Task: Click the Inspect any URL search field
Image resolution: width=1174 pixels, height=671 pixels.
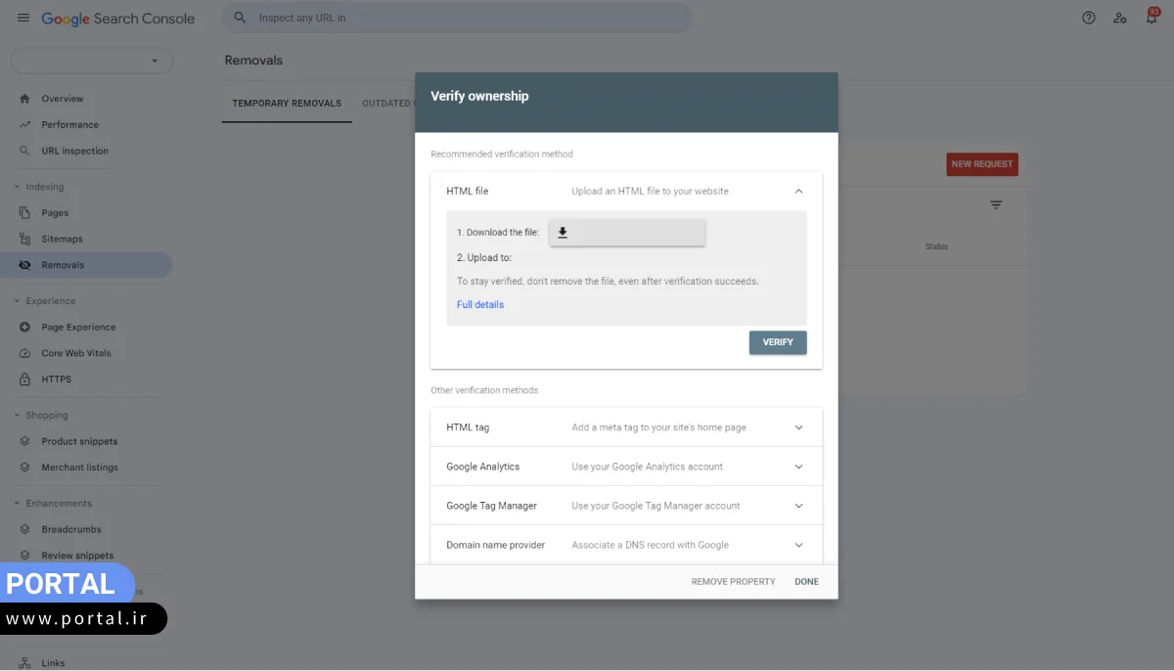Action: 460,19
